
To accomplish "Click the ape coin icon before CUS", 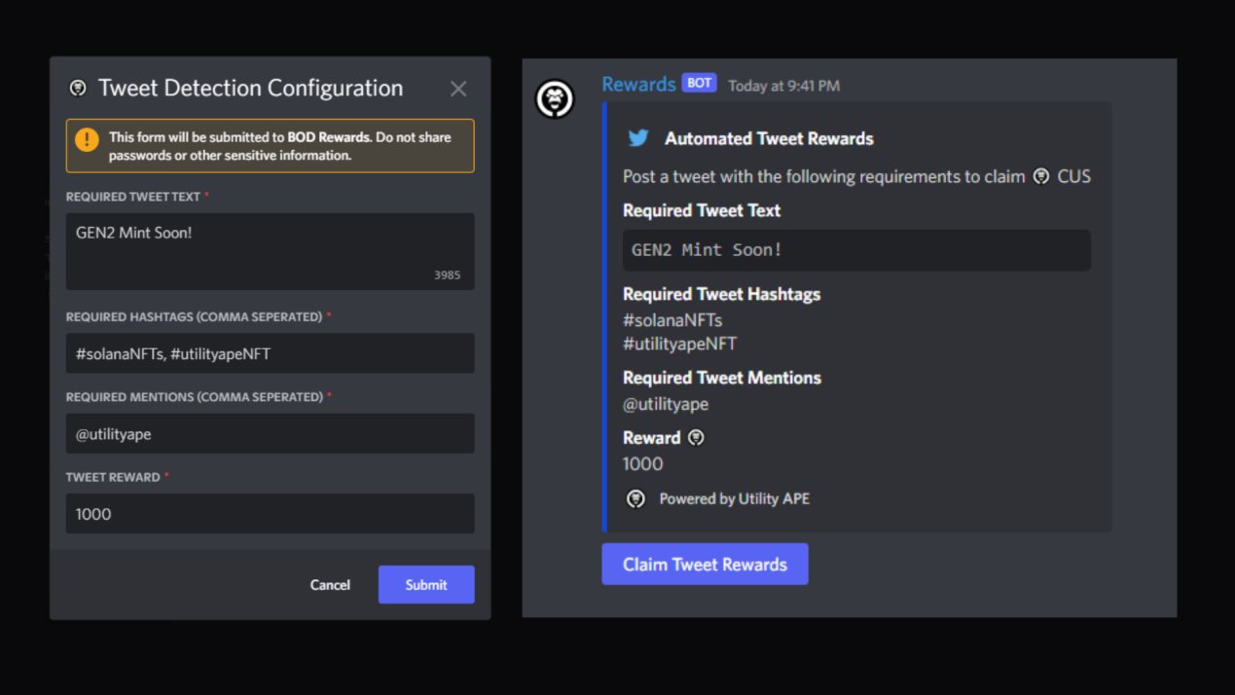I will [x=1041, y=176].
